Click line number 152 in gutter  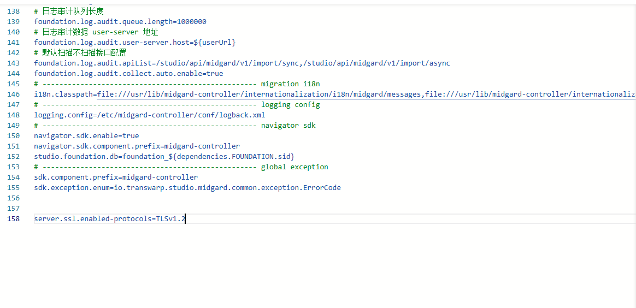[13, 156]
